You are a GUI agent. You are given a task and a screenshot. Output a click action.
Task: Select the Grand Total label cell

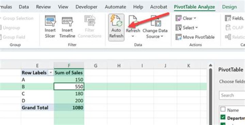click(37, 108)
